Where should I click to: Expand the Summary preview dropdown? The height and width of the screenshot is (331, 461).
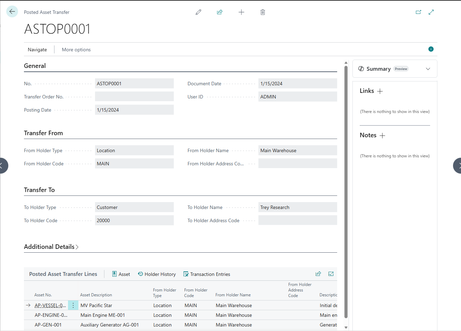tap(428, 69)
